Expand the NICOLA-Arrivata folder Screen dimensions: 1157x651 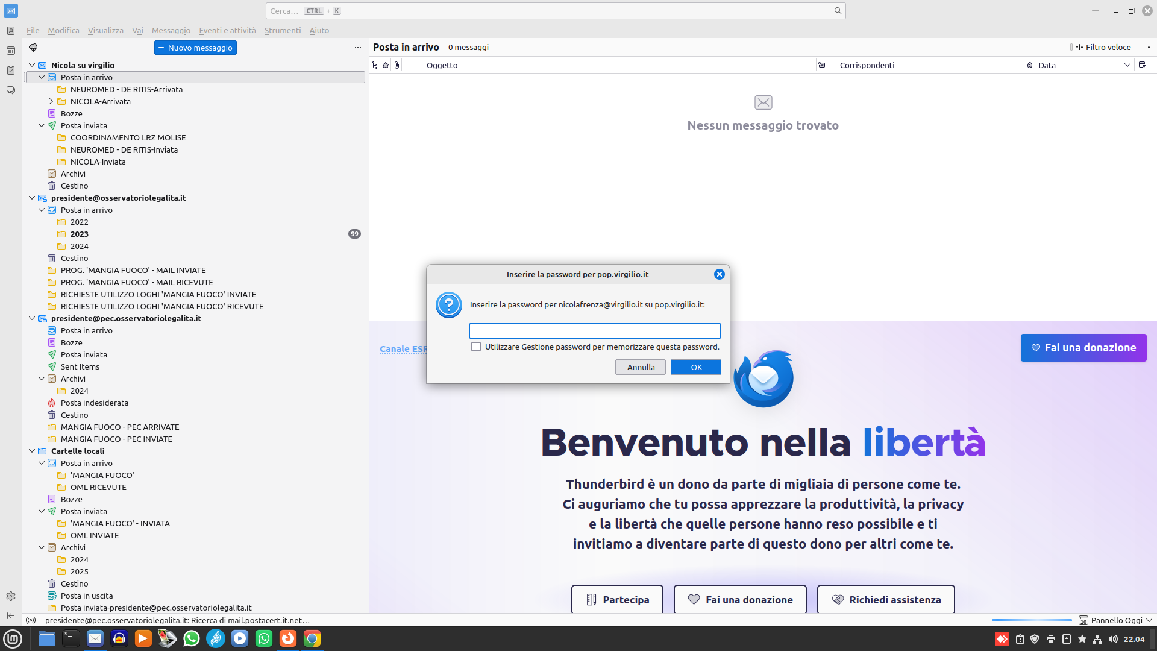[51, 101]
